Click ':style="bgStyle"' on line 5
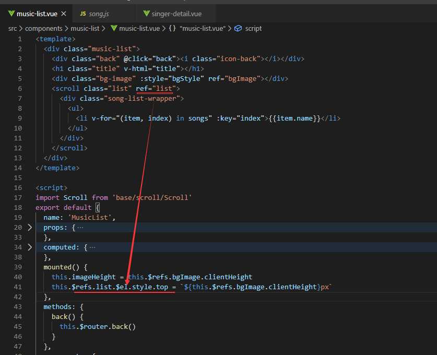437x355 pixels. 172,79
